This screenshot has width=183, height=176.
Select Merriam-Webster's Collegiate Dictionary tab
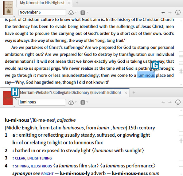tap(70, 92)
